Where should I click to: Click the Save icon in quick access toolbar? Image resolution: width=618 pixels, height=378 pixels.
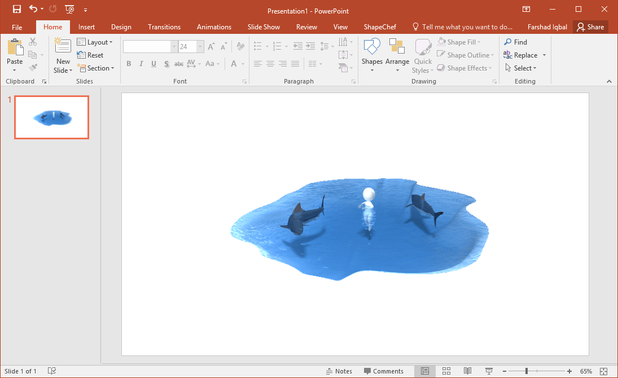(x=17, y=9)
